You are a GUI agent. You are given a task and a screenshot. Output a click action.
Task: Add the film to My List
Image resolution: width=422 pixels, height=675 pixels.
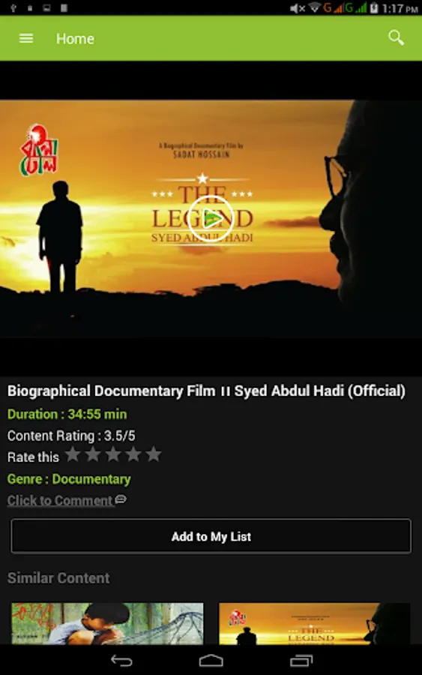coord(211,536)
